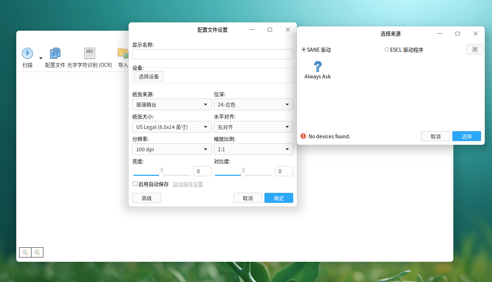Click the list view icon button in 选择来源 window
This screenshot has height=282, width=492.
[475, 49]
